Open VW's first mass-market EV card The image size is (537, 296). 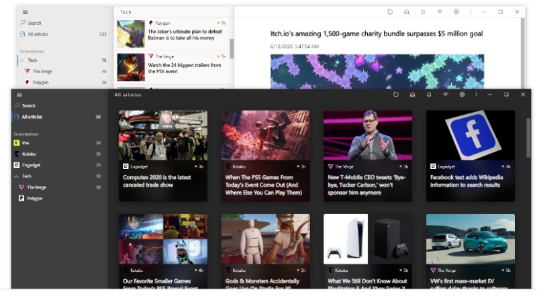pyautogui.click(x=471, y=251)
